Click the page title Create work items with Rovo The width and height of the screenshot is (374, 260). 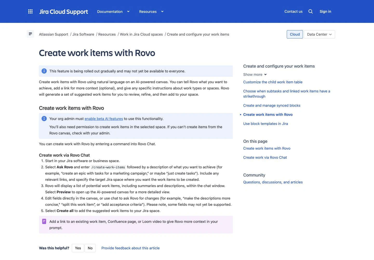coord(97,53)
